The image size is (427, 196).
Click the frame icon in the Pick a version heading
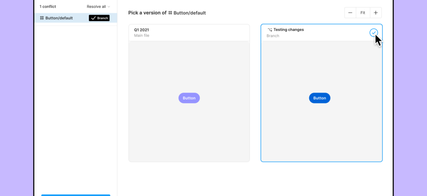click(x=170, y=13)
